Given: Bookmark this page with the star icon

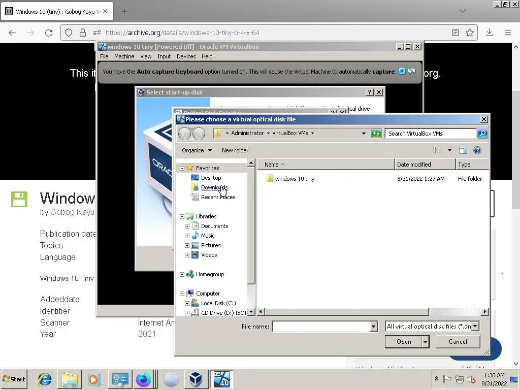Looking at the screenshot, I should tap(470, 32).
